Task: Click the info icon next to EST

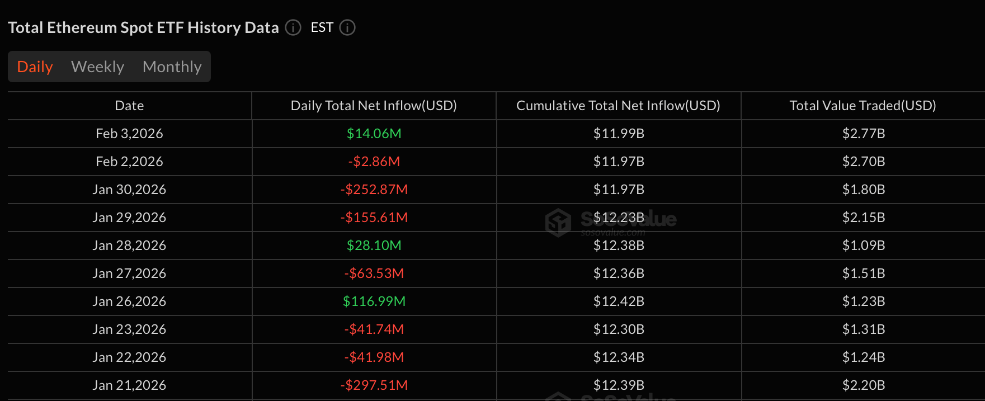Action: (347, 27)
